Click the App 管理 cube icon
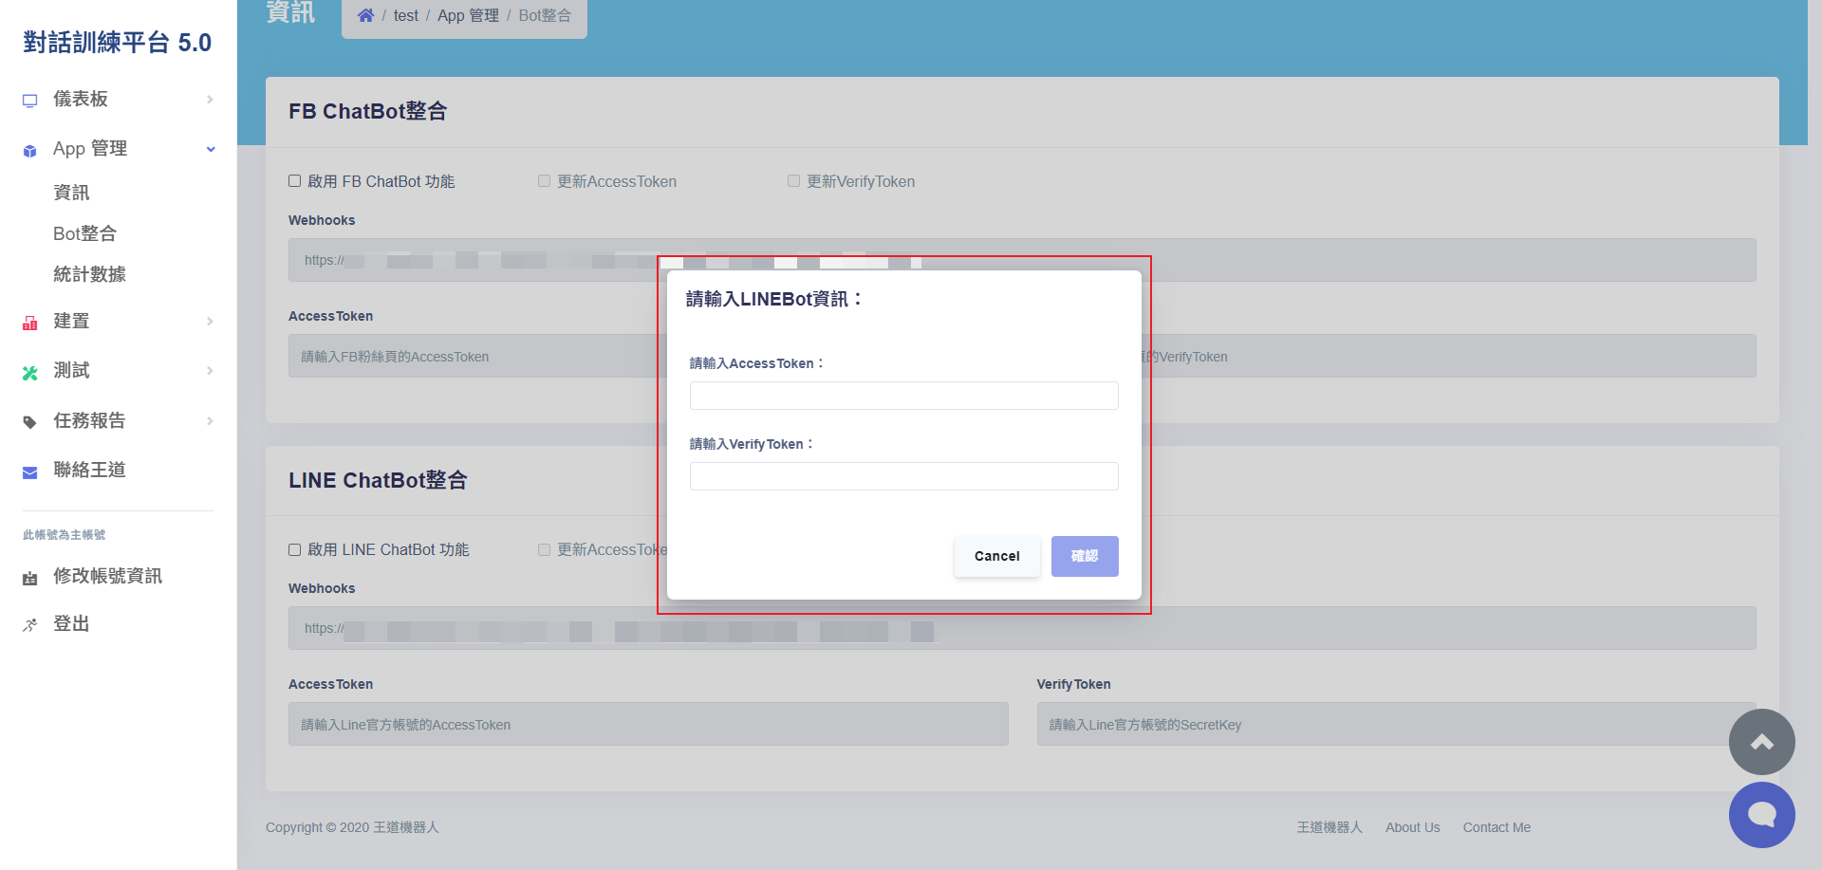Screen dimensions: 1822x870 click(x=30, y=151)
